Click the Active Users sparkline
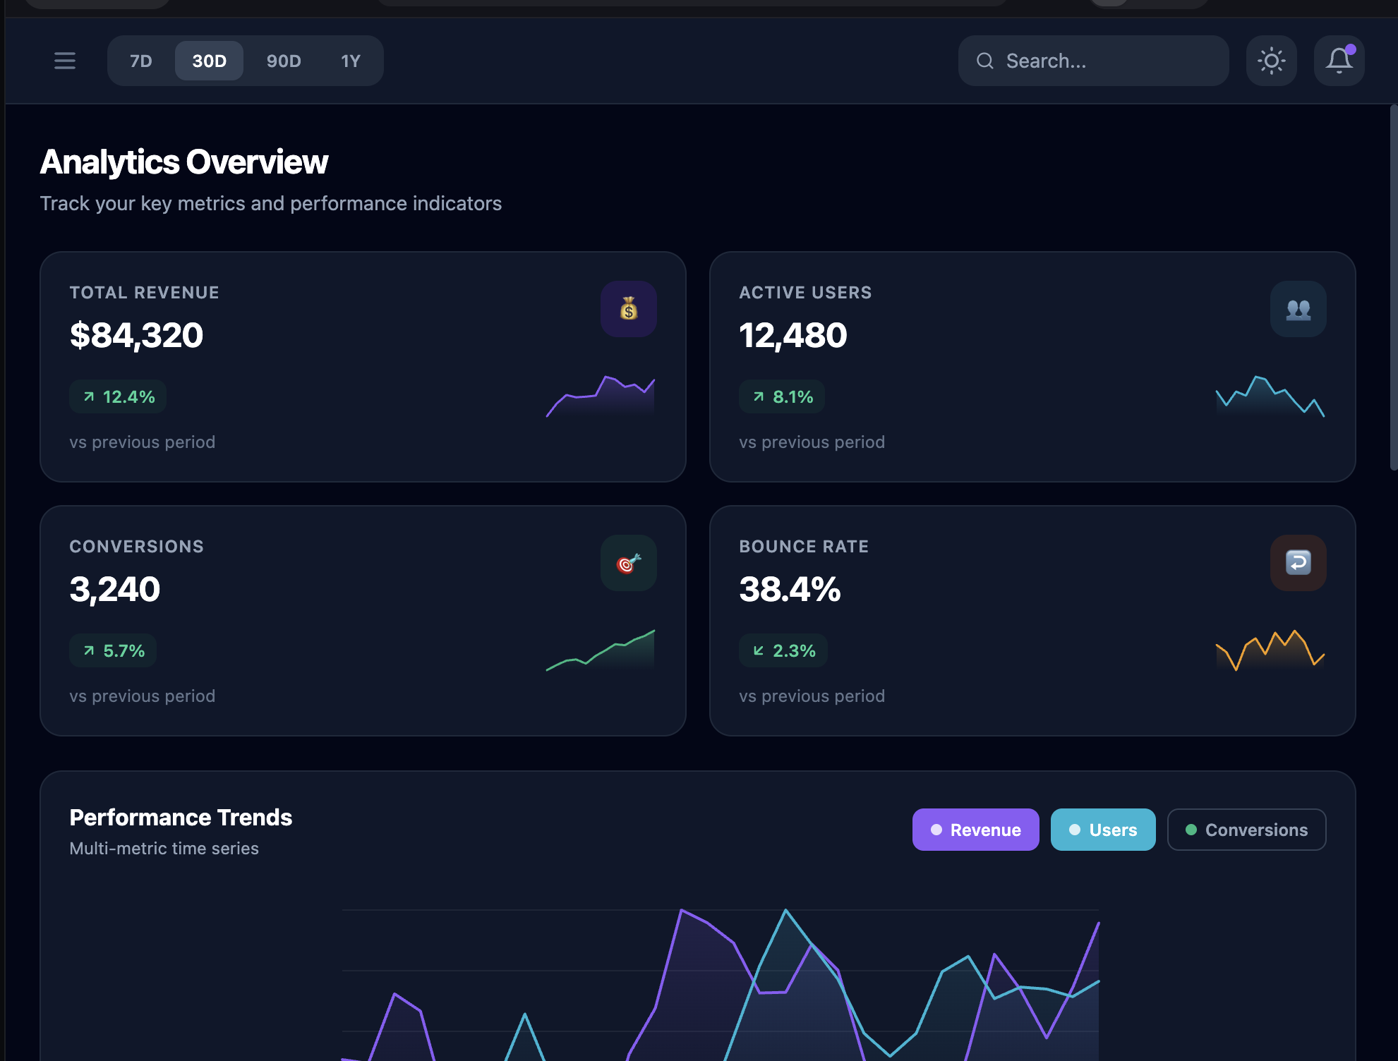Viewport: 1398px width, 1061px height. (x=1270, y=396)
